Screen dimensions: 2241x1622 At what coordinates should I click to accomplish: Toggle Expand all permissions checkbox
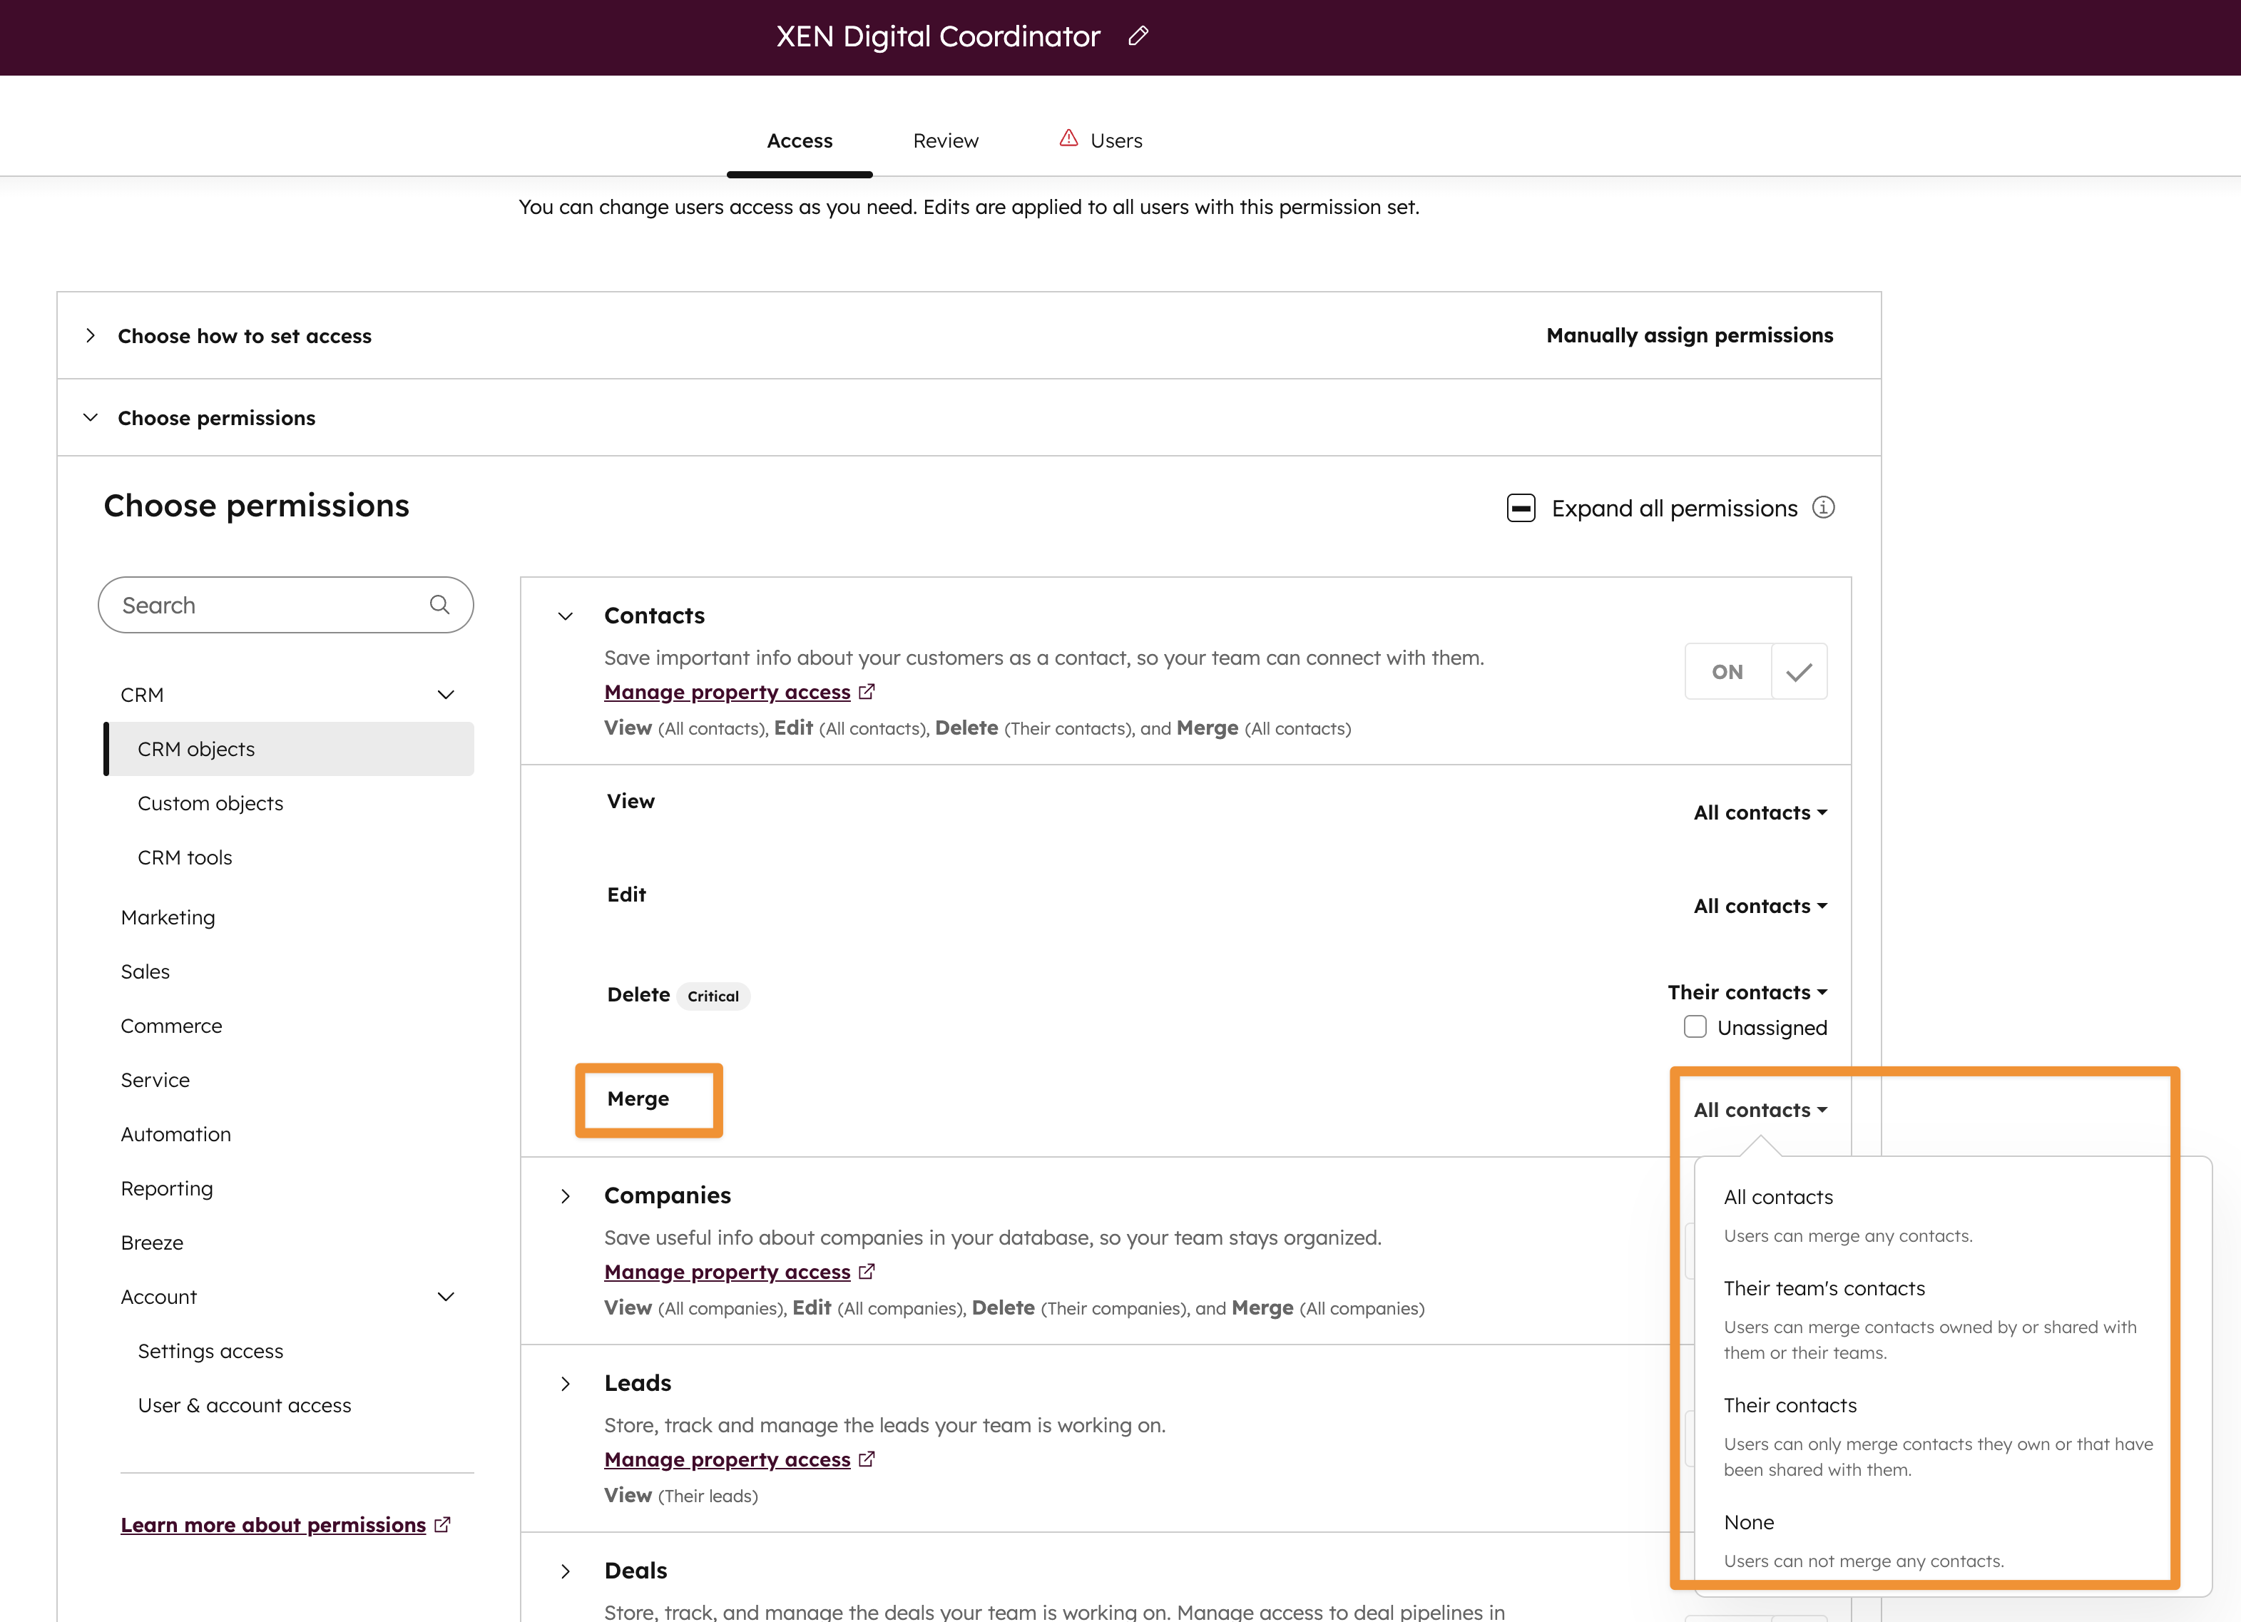pos(1521,508)
